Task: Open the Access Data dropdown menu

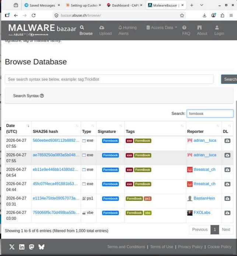Action: pos(161,28)
